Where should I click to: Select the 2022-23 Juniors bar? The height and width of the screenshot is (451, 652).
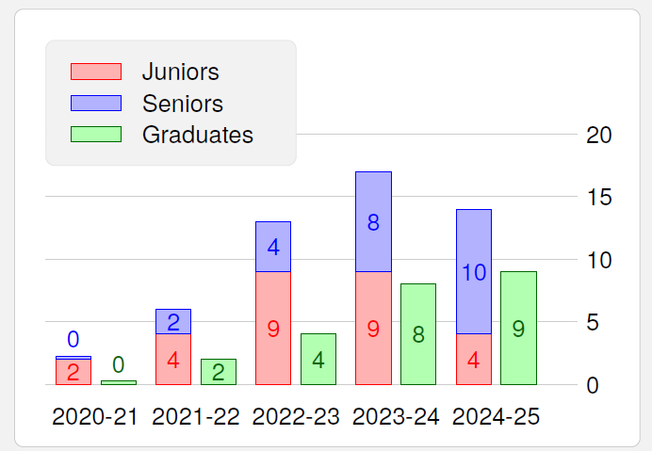pyautogui.click(x=273, y=328)
